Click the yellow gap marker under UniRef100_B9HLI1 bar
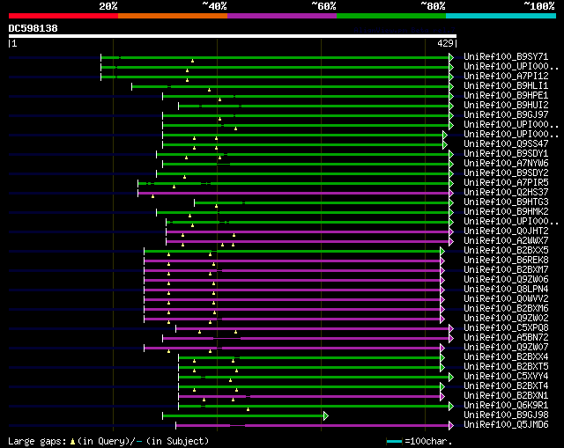Image resolution: width=564 pixels, height=448 pixels. coord(210,90)
